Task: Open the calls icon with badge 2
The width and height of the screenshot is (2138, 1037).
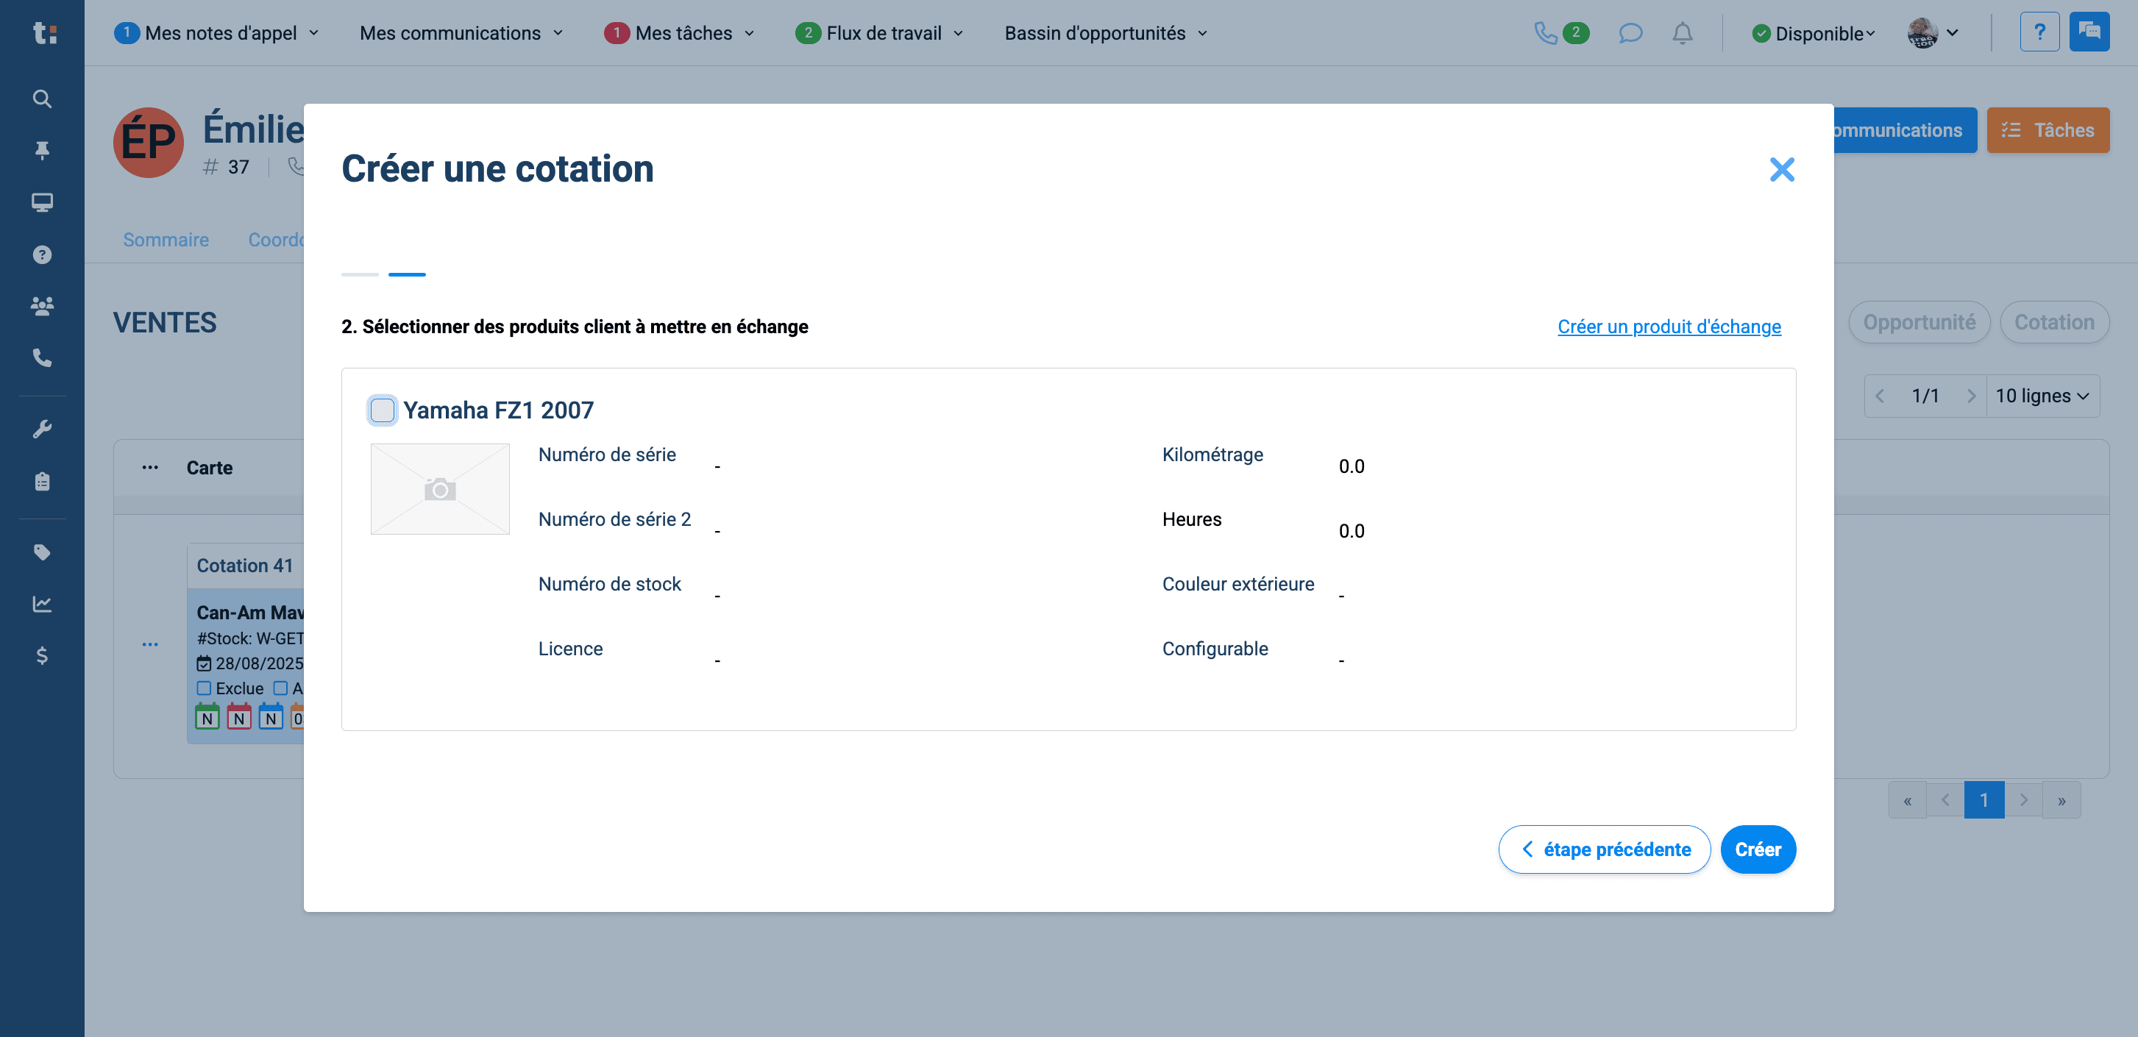Action: 1560,33
